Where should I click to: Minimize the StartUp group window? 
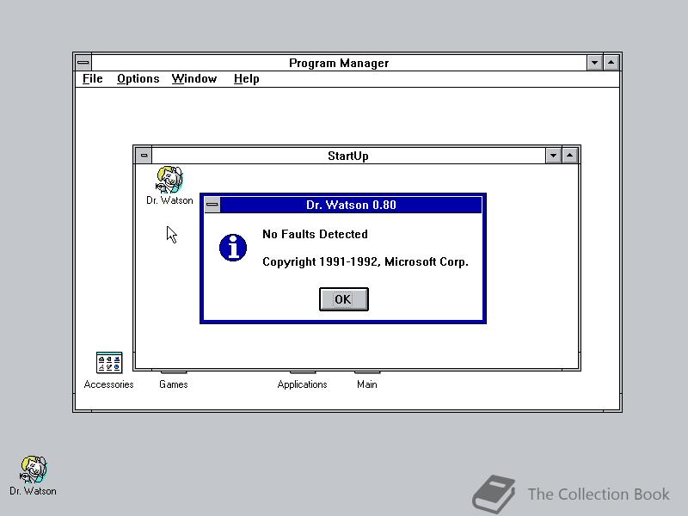(553, 156)
